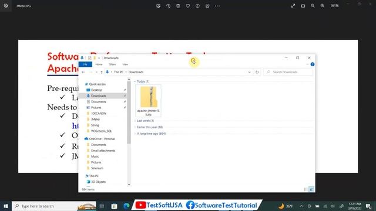Open the Photos app menu icon beside JMeter.JPG
The width and height of the screenshot is (376, 211).
pos(6,6)
